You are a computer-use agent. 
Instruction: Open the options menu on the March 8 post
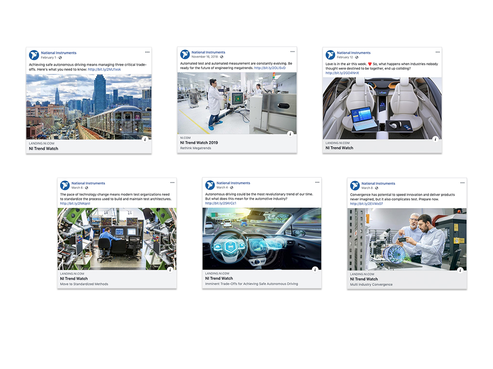462,183
